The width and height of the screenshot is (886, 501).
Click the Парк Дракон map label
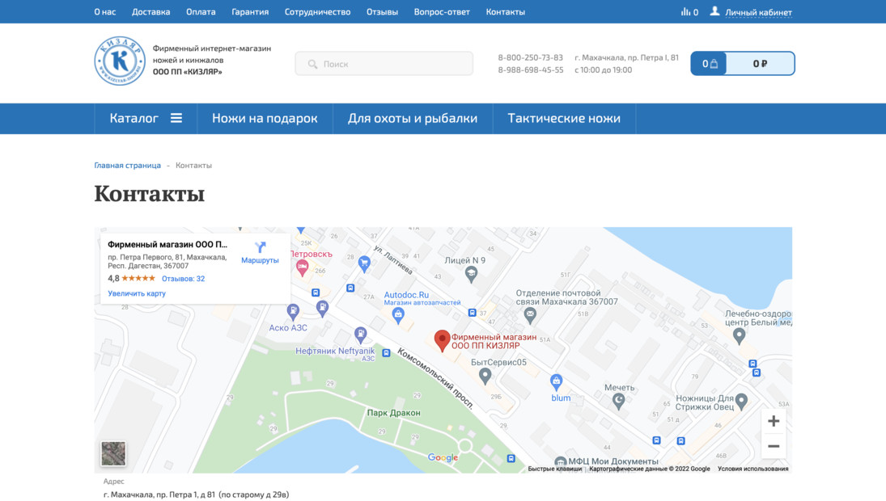pyautogui.click(x=393, y=413)
